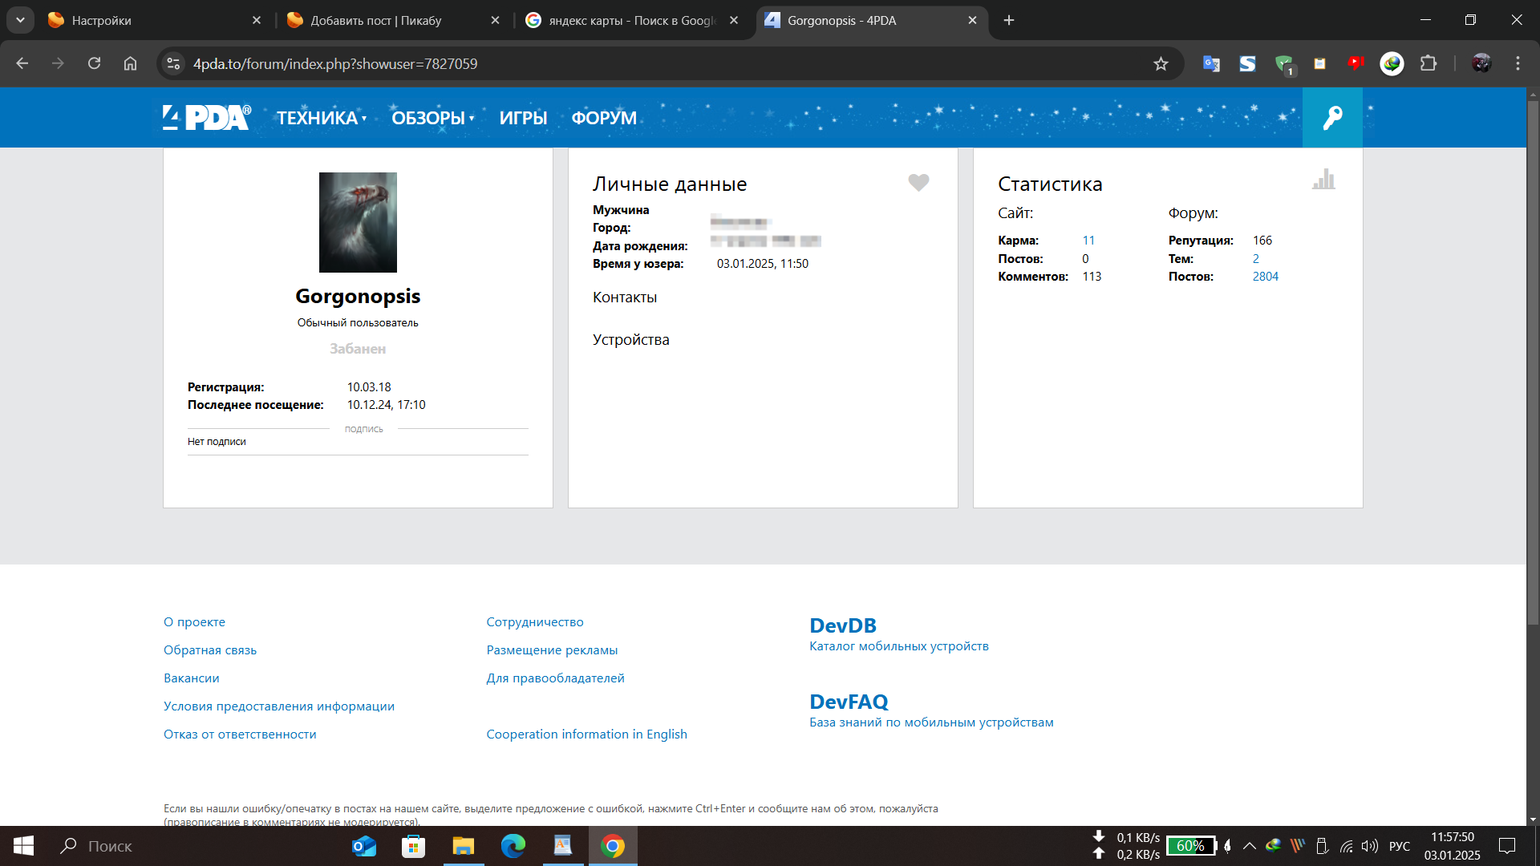Bookmark page with the star icon
Image resolution: width=1540 pixels, height=866 pixels.
point(1161,64)
